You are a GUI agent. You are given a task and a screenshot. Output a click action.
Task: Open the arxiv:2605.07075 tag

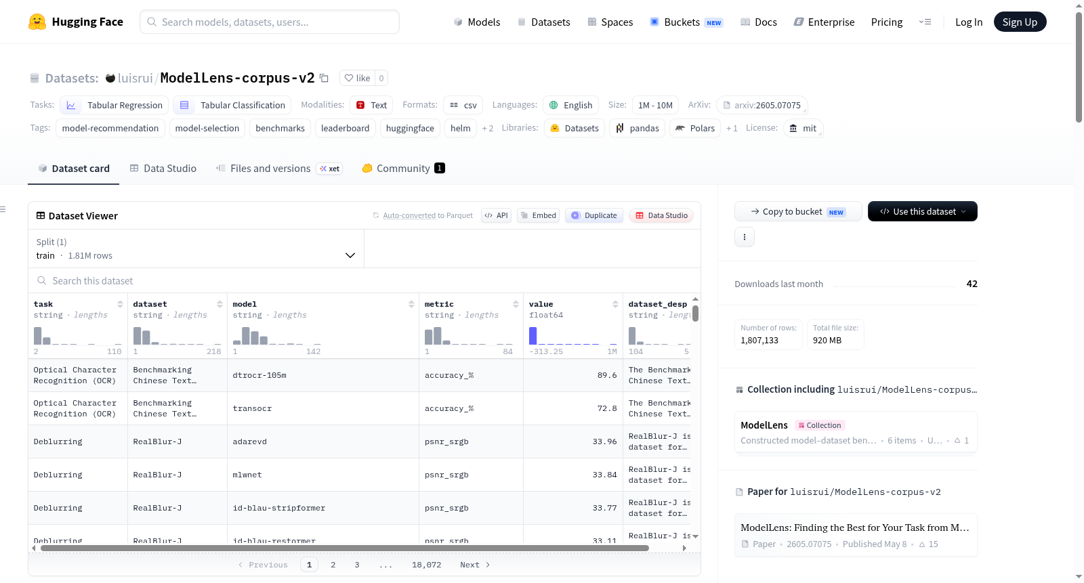pos(762,105)
